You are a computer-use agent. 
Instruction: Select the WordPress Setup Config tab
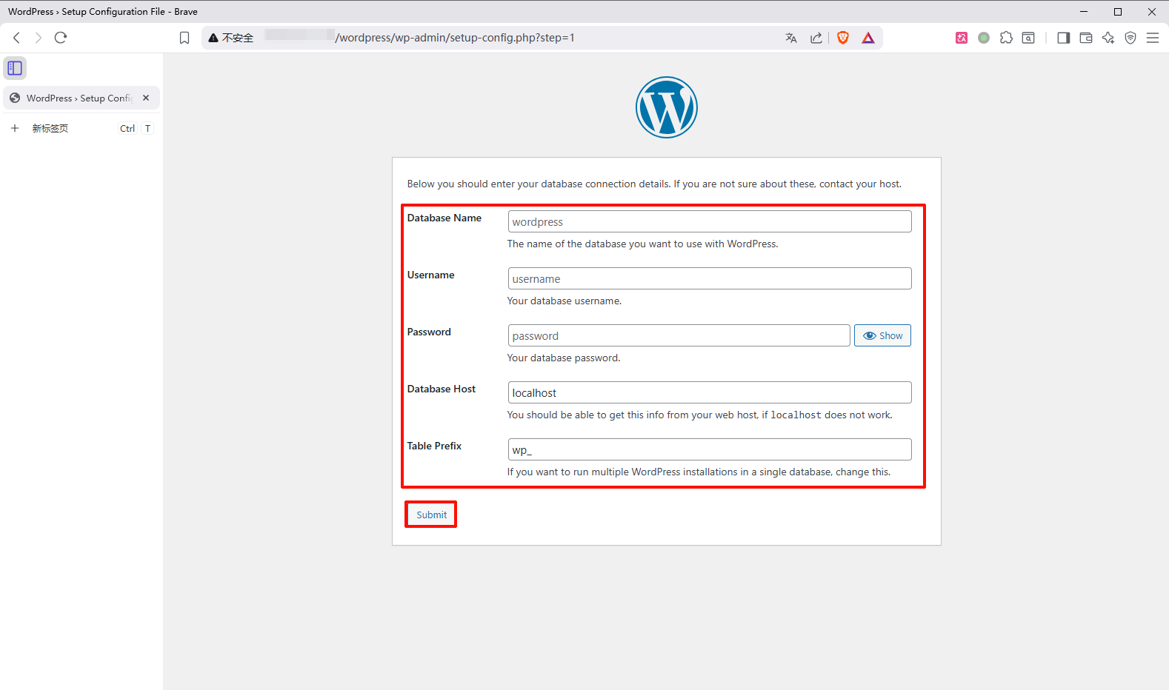click(81, 98)
